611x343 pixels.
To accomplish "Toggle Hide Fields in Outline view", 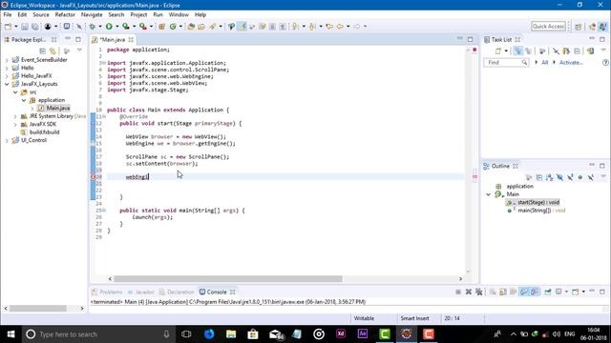I will pyautogui.click(x=560, y=177).
